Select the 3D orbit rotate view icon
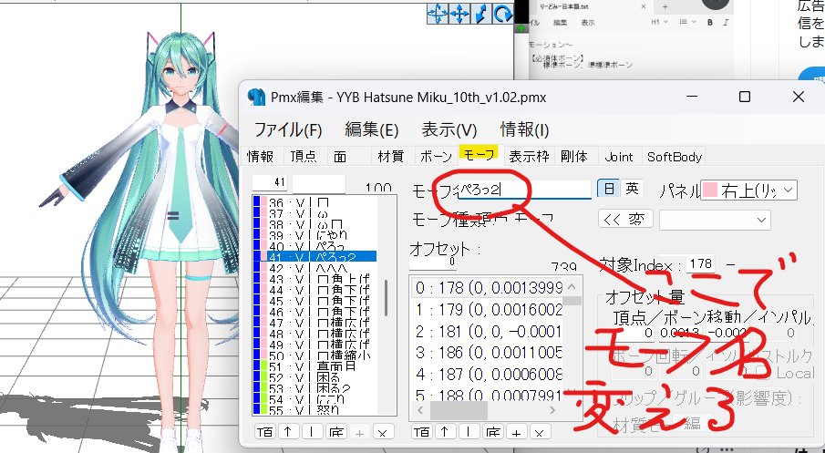 click(x=437, y=14)
